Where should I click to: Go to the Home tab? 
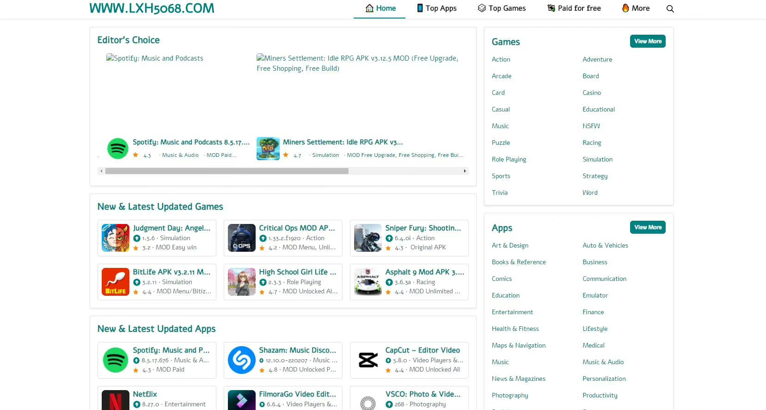pos(380,8)
